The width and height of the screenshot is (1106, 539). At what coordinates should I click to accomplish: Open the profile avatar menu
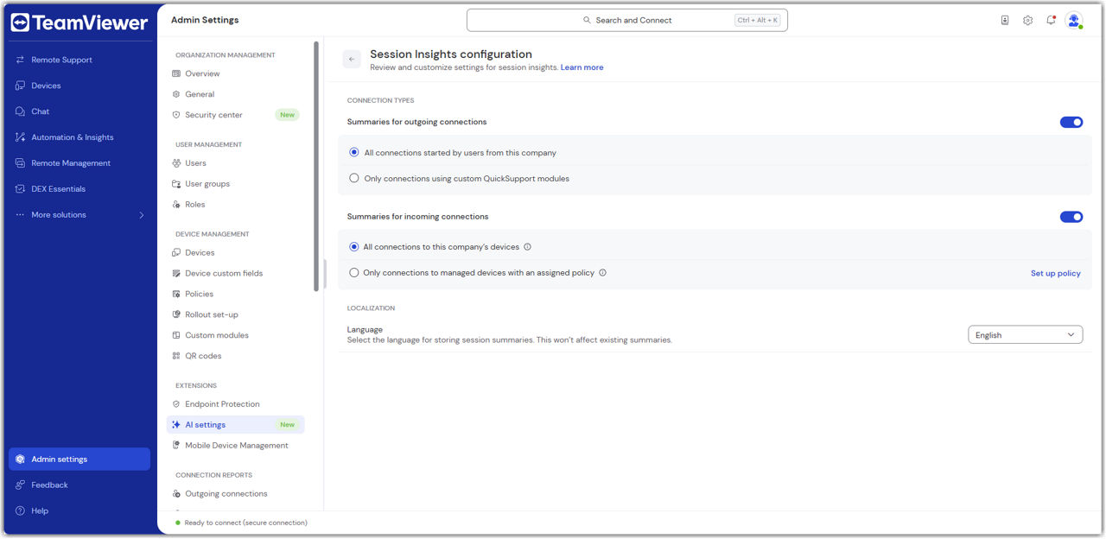(x=1074, y=20)
